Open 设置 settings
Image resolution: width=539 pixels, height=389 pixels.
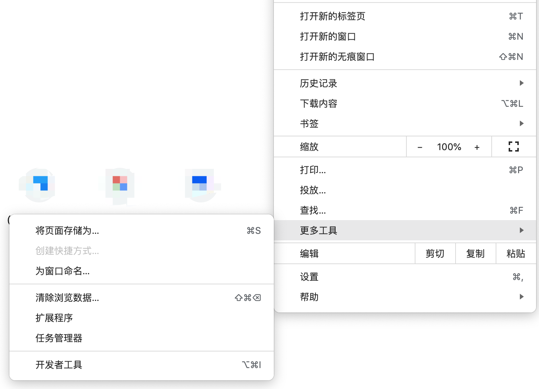(405, 277)
